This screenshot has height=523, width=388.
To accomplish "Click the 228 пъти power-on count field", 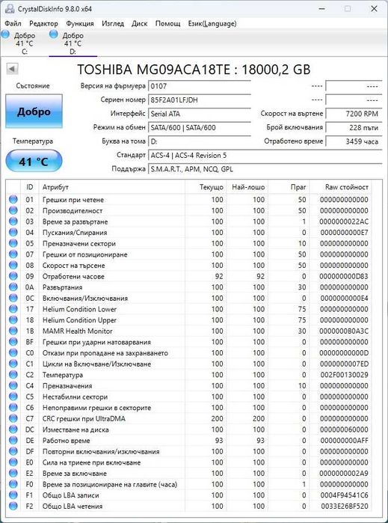I will [354, 127].
